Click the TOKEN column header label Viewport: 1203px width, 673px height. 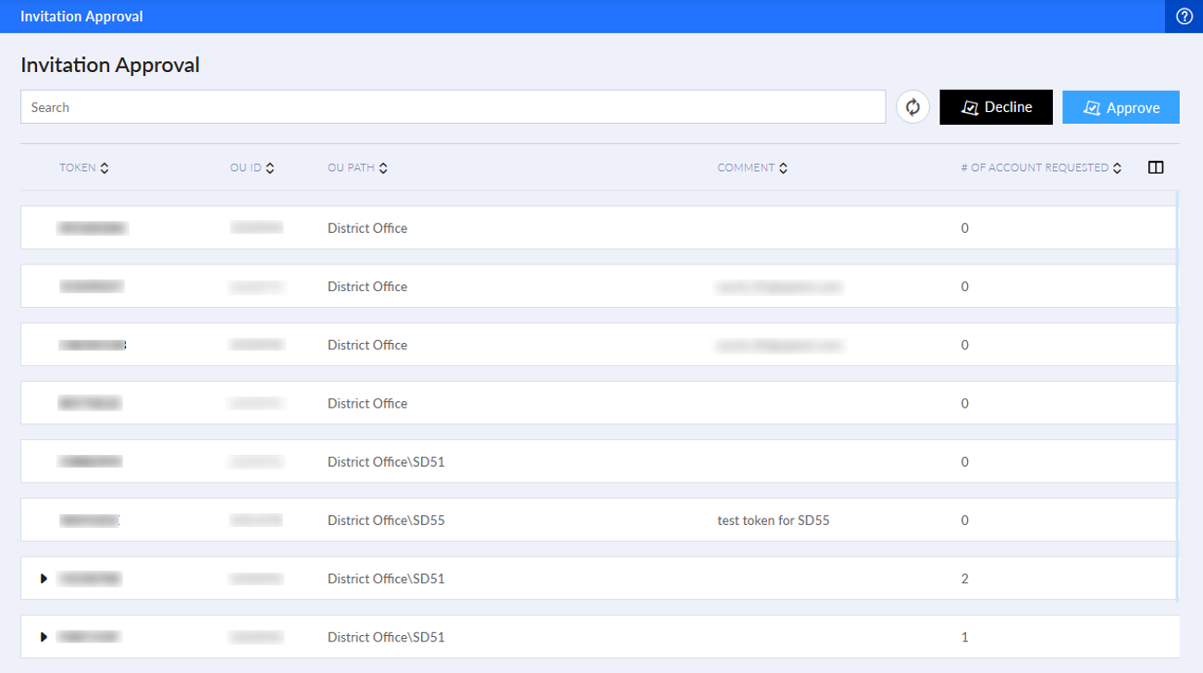[x=76, y=167]
